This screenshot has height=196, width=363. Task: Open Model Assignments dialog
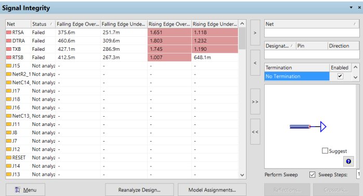[212, 190]
